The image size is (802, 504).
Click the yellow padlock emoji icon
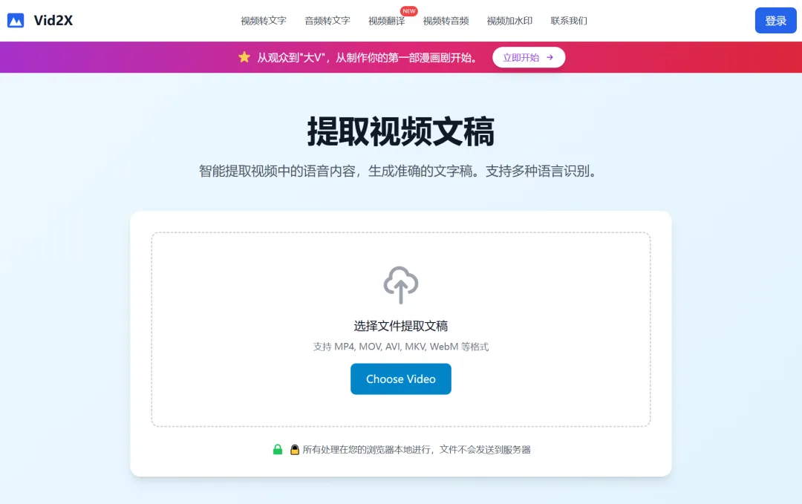[295, 450]
